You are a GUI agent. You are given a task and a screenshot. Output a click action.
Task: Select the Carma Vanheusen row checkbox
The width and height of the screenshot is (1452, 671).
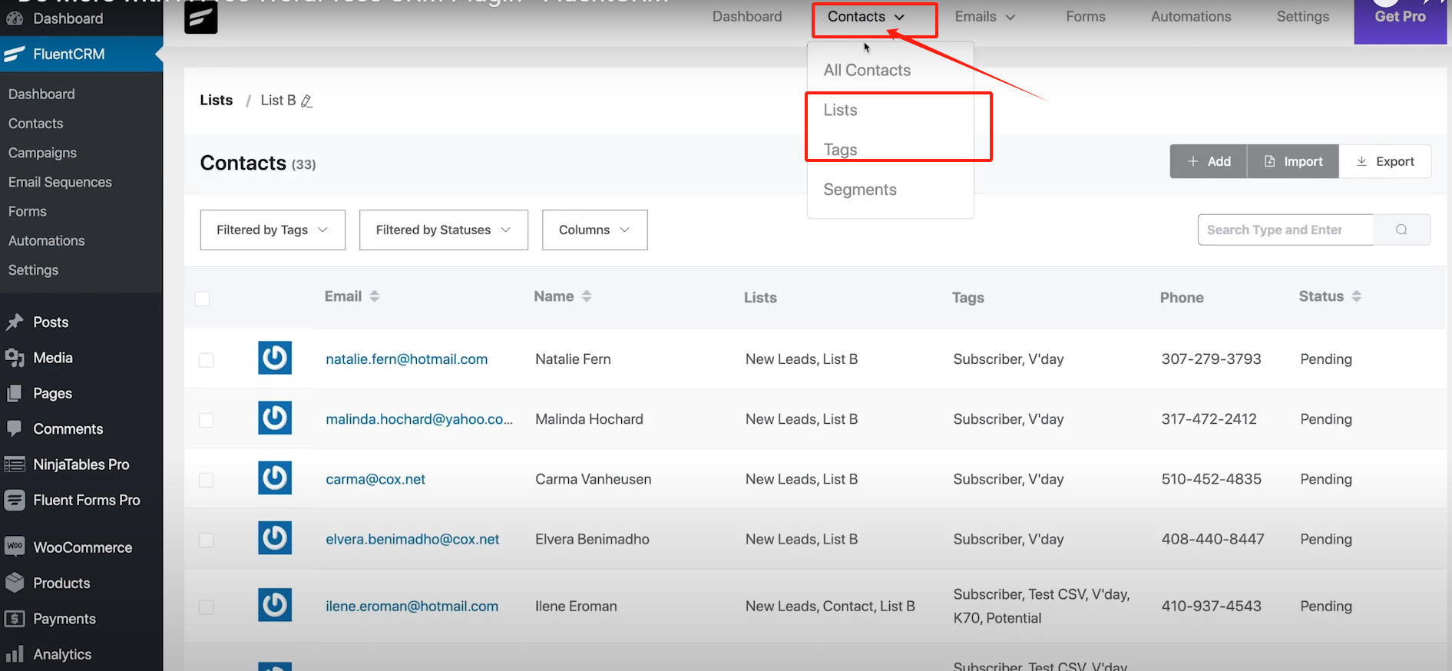207,480
